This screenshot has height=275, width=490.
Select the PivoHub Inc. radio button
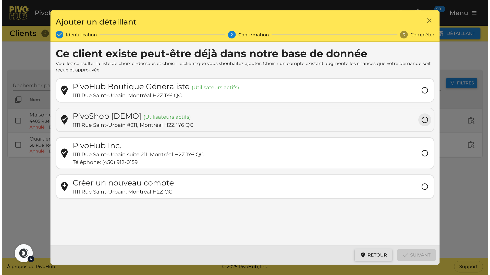click(425, 153)
